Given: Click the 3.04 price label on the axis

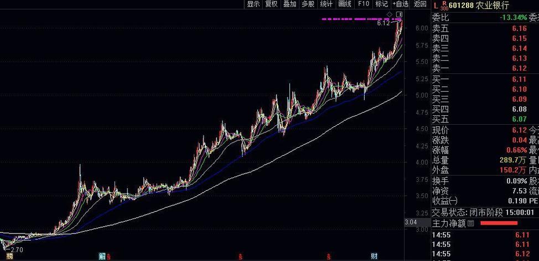Looking at the screenshot, I should [411, 222].
